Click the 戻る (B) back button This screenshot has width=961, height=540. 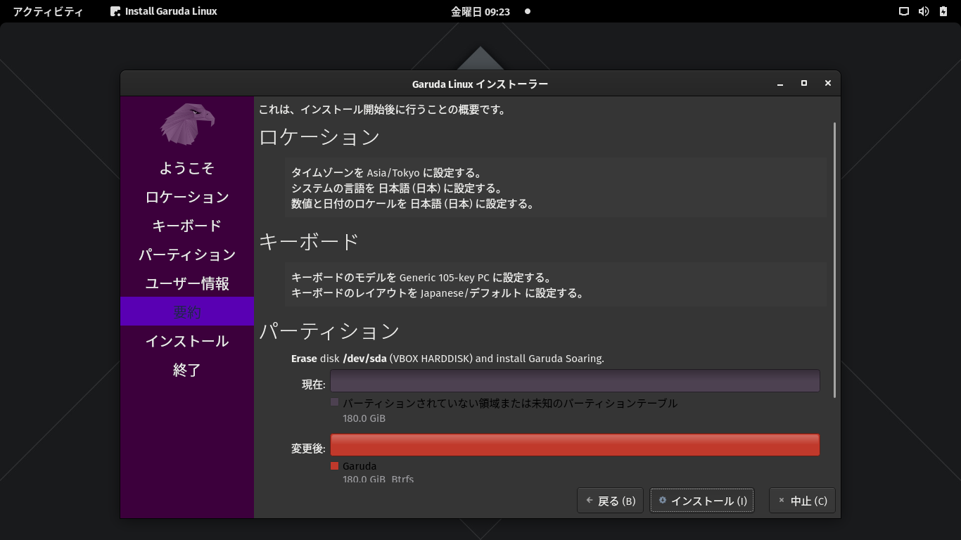[610, 501]
